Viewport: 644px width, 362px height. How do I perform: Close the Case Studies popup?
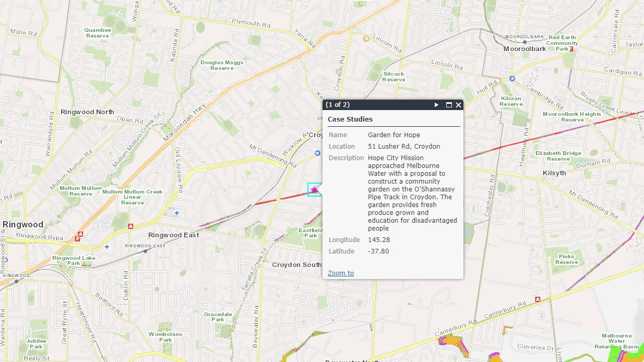(459, 105)
